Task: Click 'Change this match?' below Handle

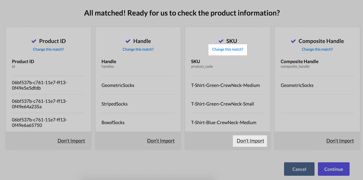Action: click(x=138, y=49)
